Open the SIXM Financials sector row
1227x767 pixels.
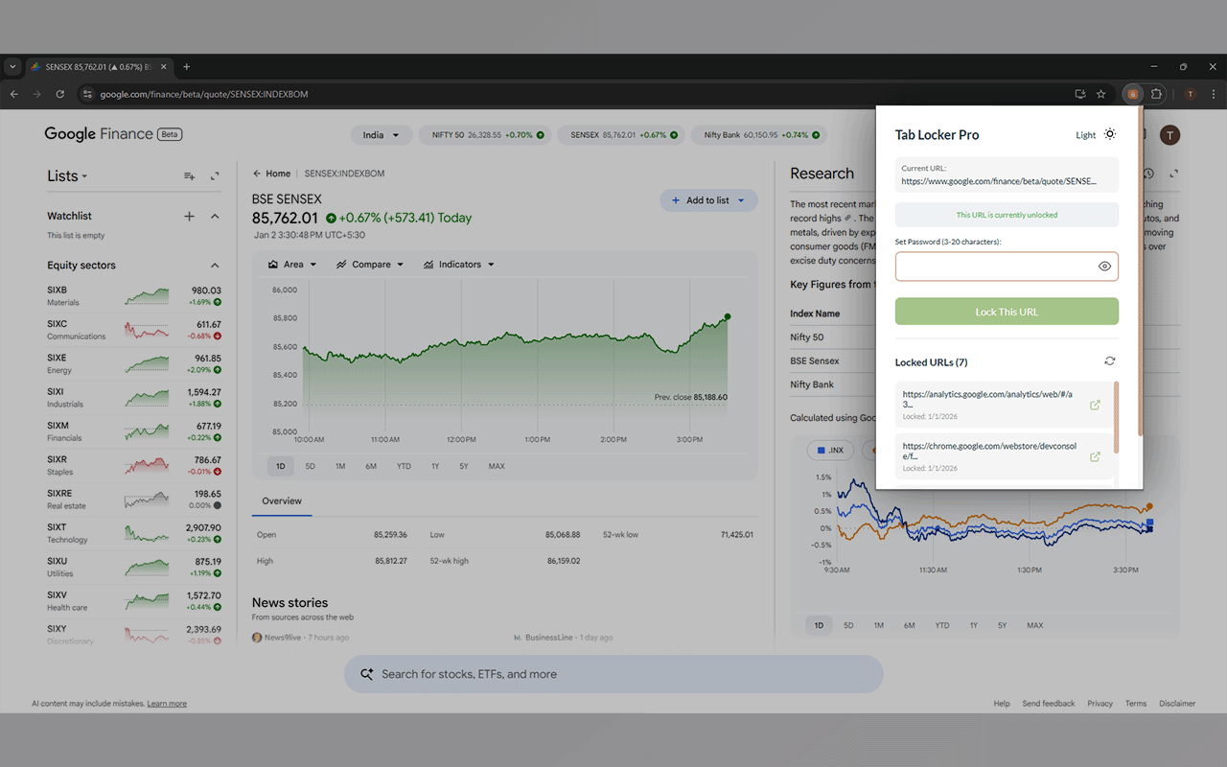tap(134, 431)
